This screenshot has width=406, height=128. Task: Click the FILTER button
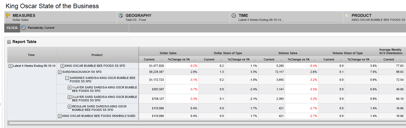pyautogui.click(x=12, y=28)
